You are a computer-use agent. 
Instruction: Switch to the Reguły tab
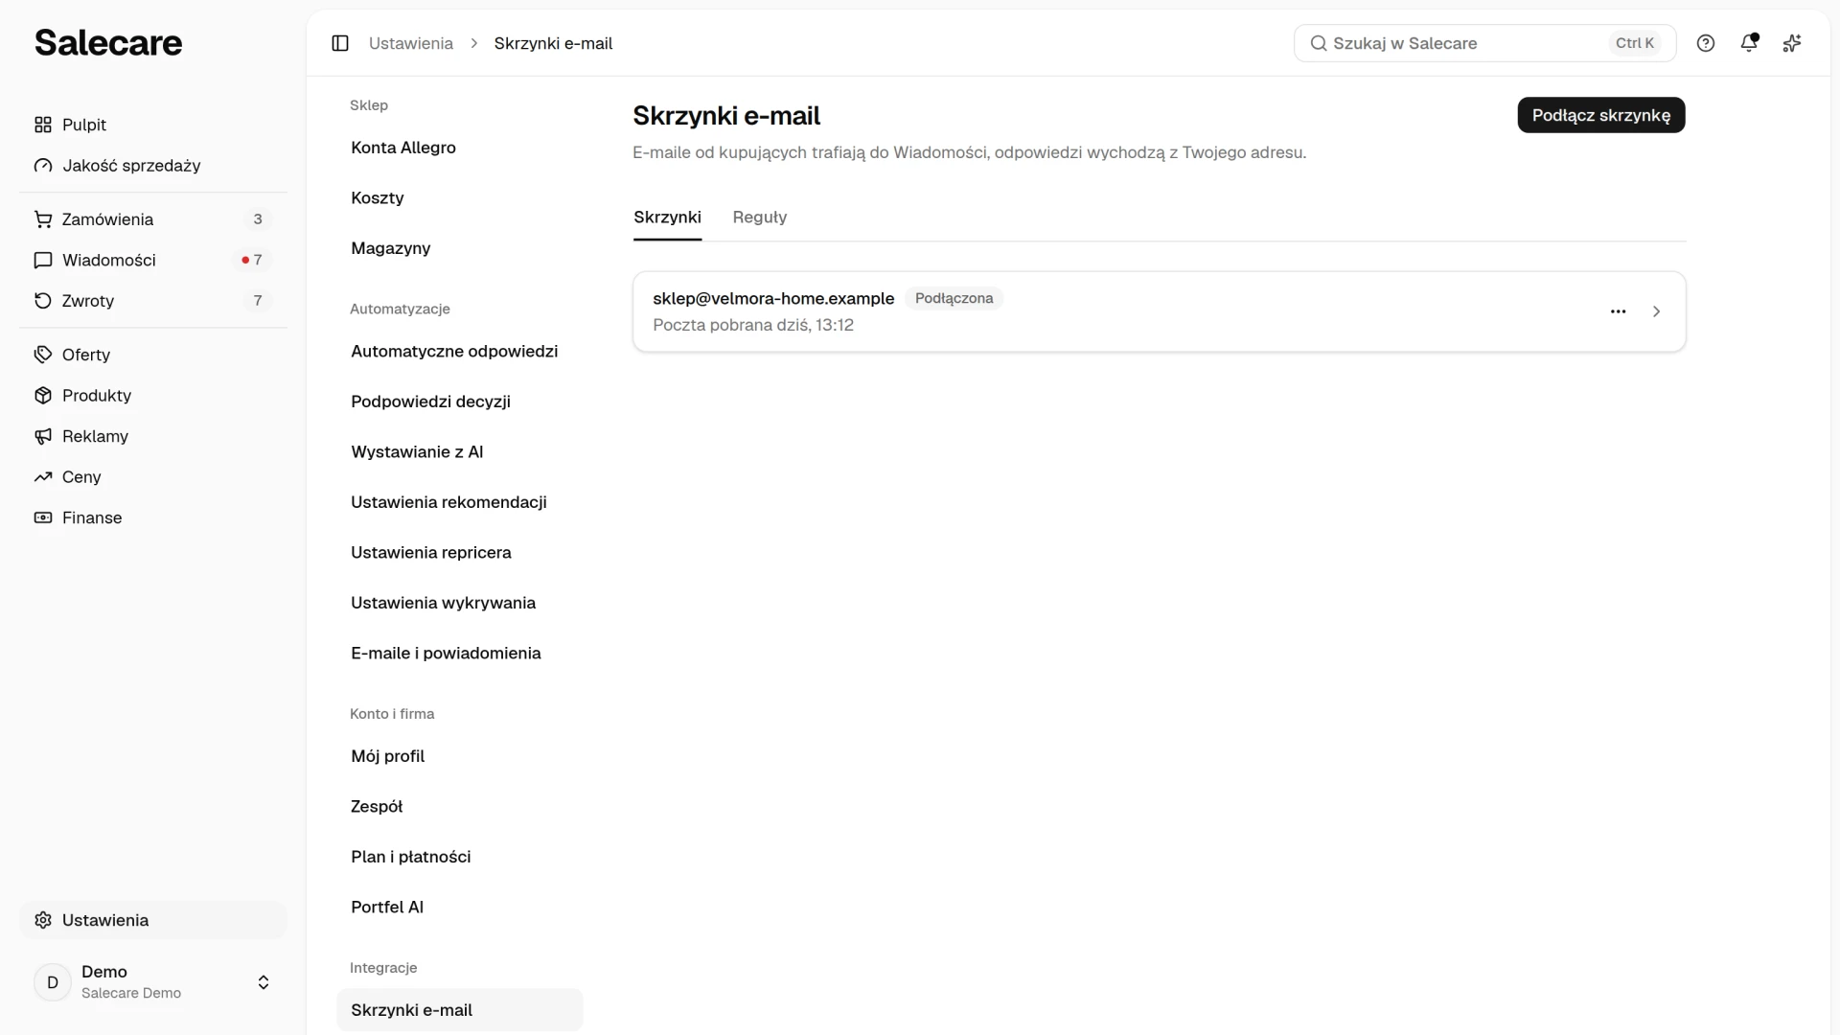click(x=760, y=218)
